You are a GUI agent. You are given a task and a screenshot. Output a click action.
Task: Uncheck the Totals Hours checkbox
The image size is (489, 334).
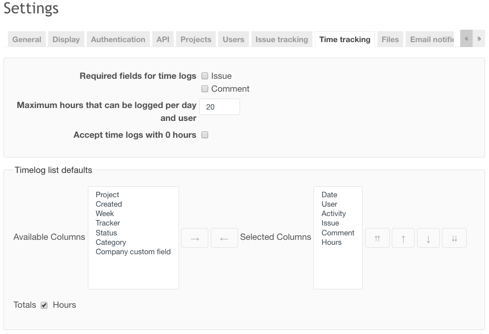44,305
